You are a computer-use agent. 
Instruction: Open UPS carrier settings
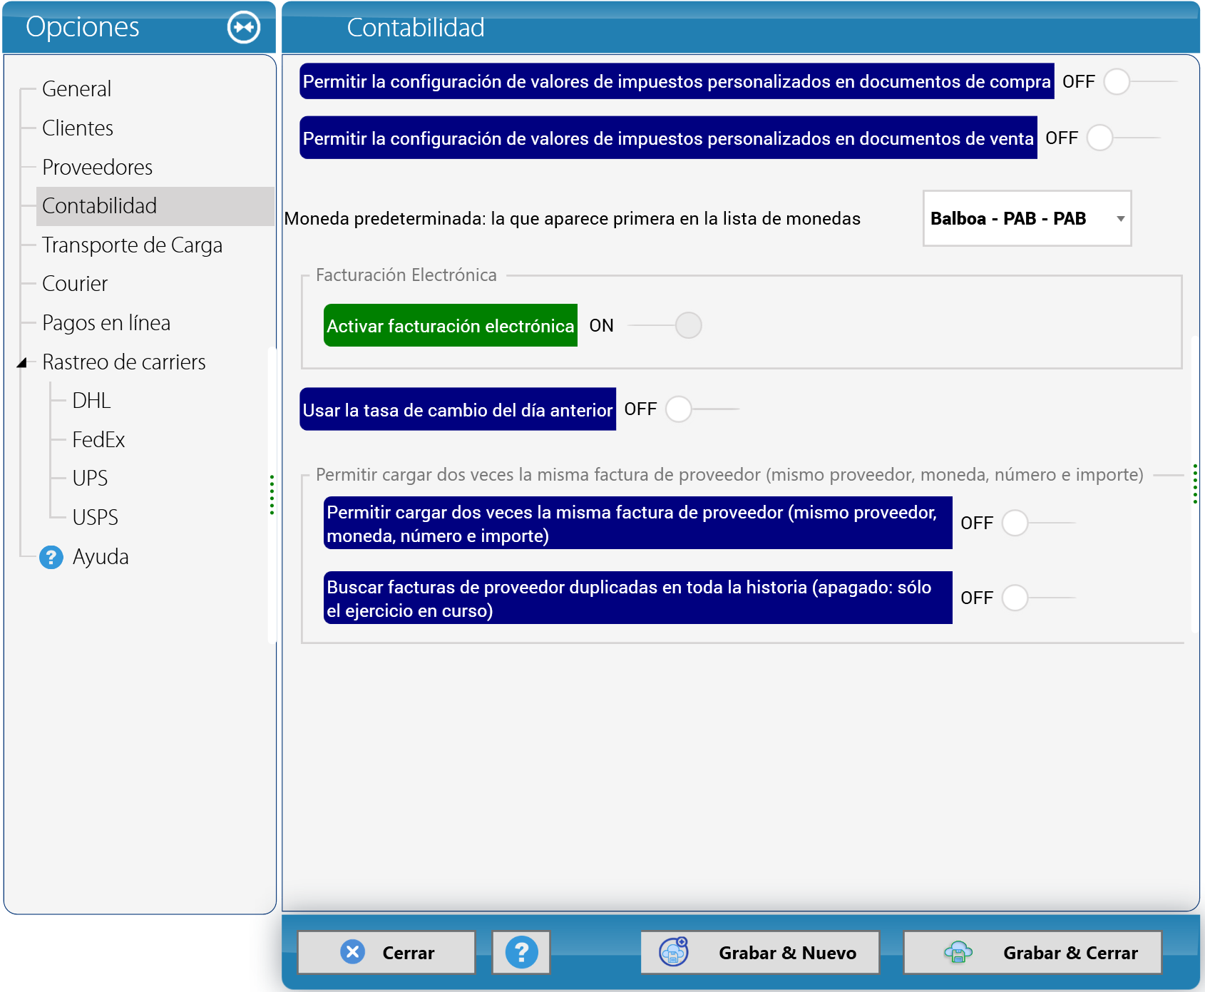90,479
